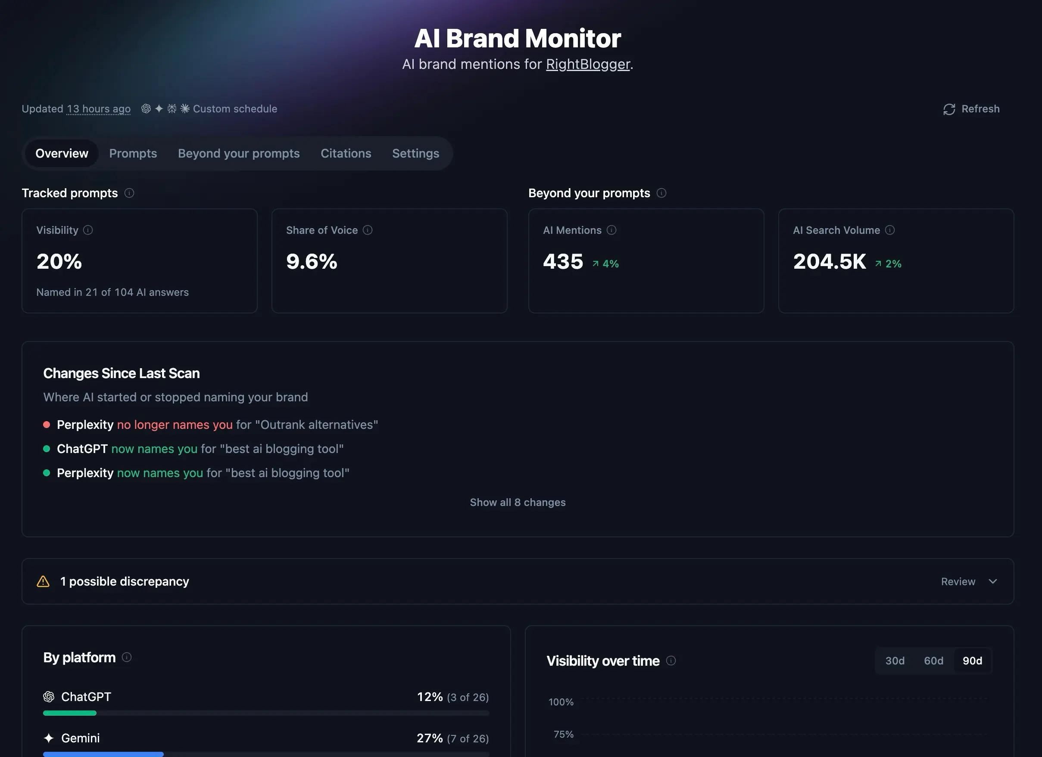Click the yellow warning triangle icon

point(43,582)
